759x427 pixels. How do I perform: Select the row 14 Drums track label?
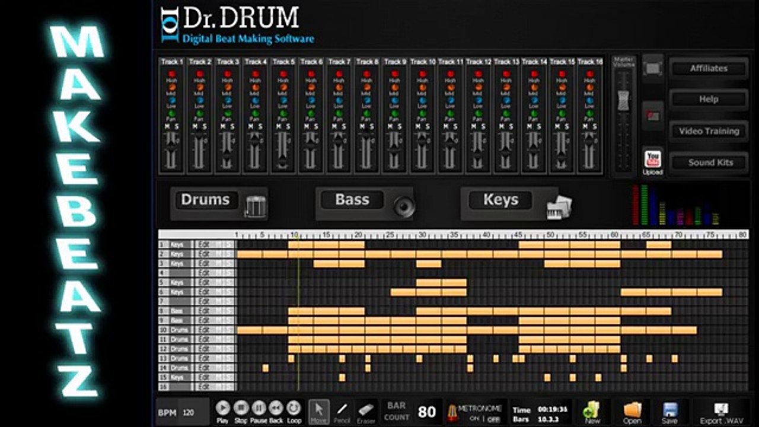pos(181,368)
